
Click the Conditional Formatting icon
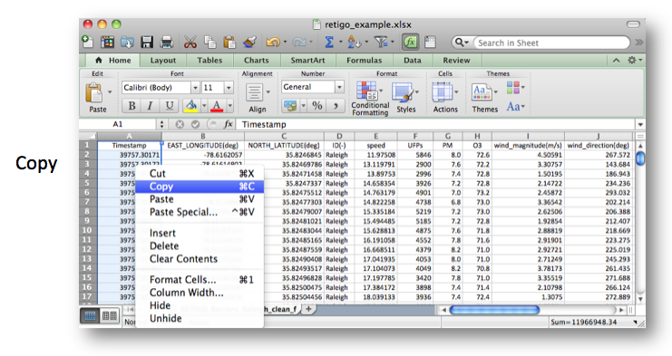click(x=367, y=91)
